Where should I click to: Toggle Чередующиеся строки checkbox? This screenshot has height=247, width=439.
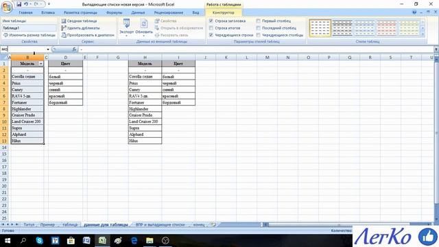[211, 35]
